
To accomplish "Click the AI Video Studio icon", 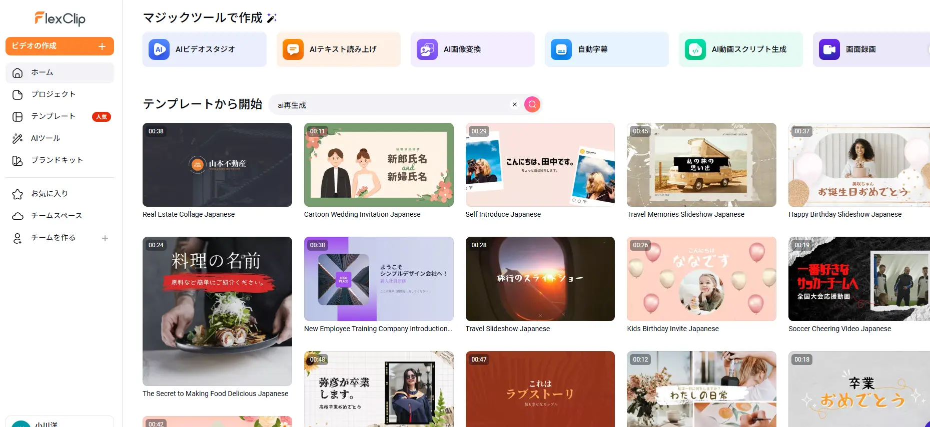I will (159, 49).
